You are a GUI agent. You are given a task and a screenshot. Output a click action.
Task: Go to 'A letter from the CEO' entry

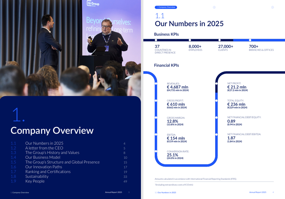(44, 148)
